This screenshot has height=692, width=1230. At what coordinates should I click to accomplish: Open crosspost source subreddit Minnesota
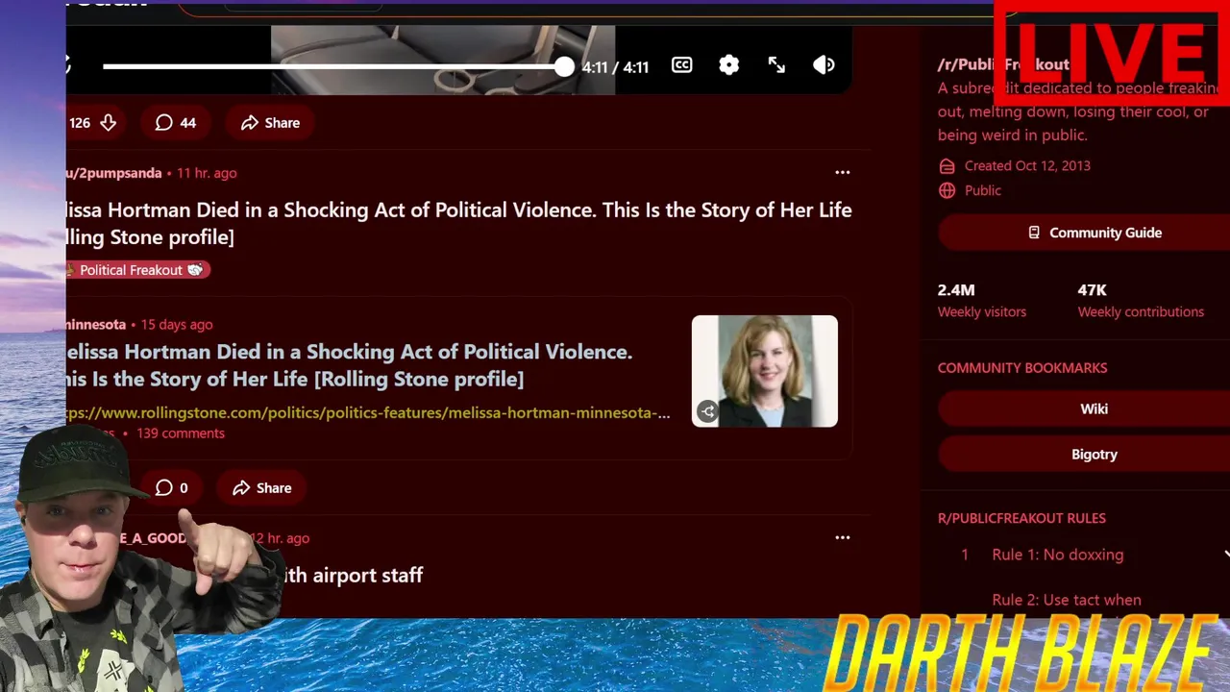(96, 325)
